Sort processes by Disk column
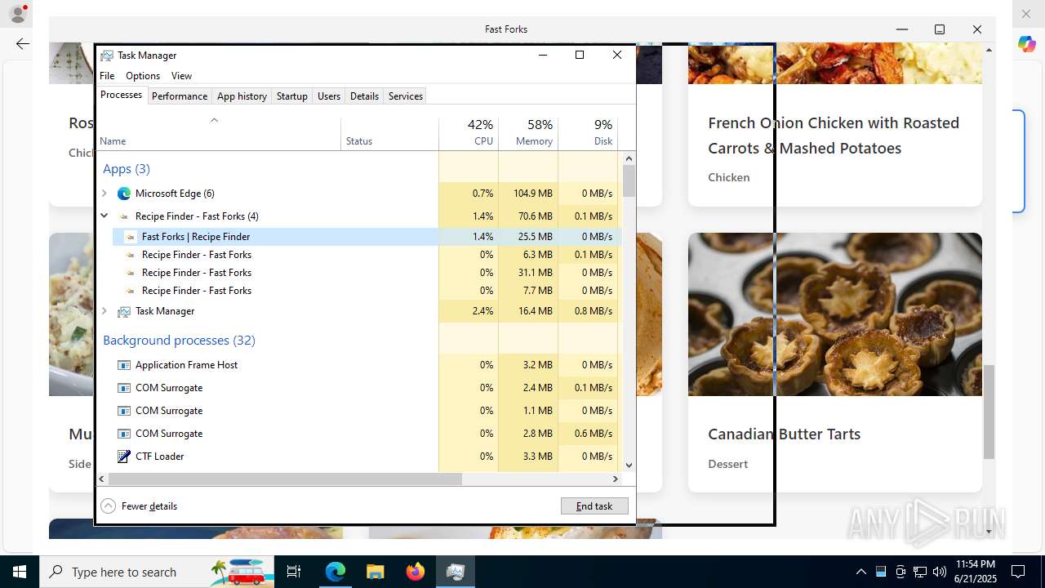Screen dimensions: 1045x588 pyautogui.click(x=588, y=134)
